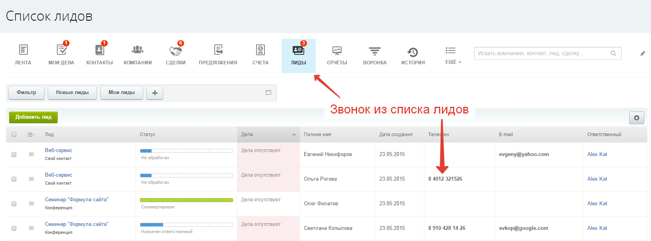Image resolution: width=651 pixels, height=241 pixels.
Task: Open table settings gear icon
Action: click(636, 118)
